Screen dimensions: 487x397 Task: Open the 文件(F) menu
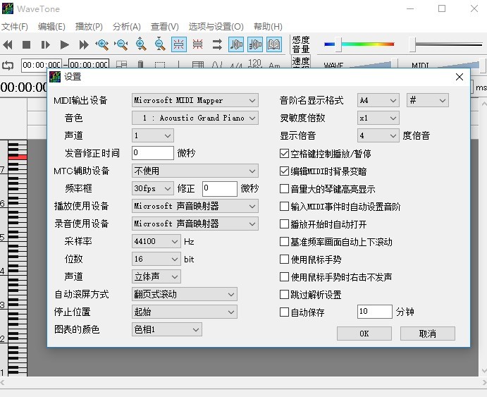click(x=15, y=27)
